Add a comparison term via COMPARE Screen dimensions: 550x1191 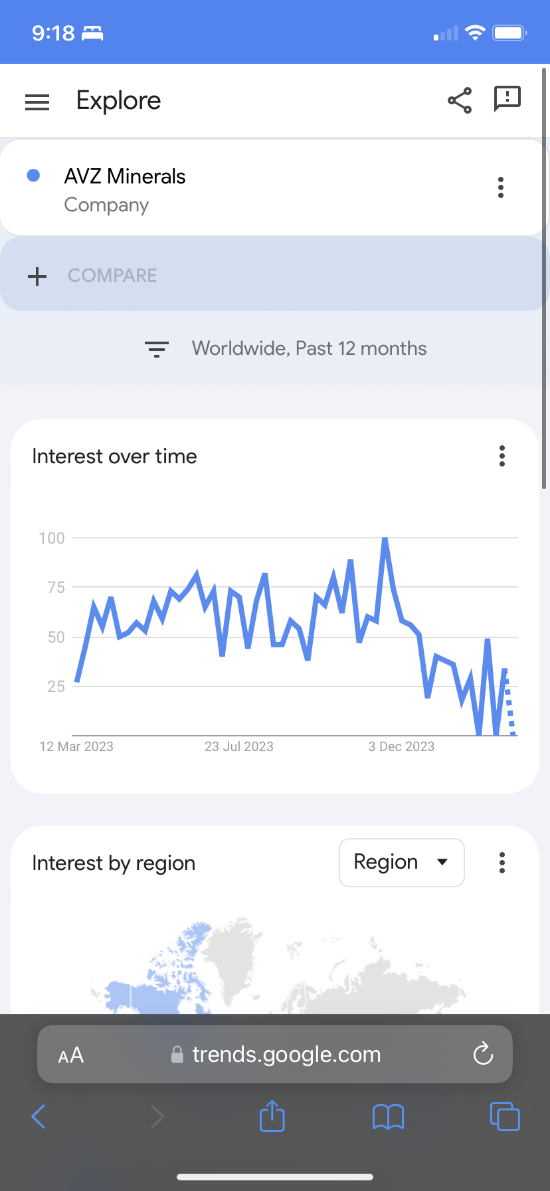[x=275, y=275]
